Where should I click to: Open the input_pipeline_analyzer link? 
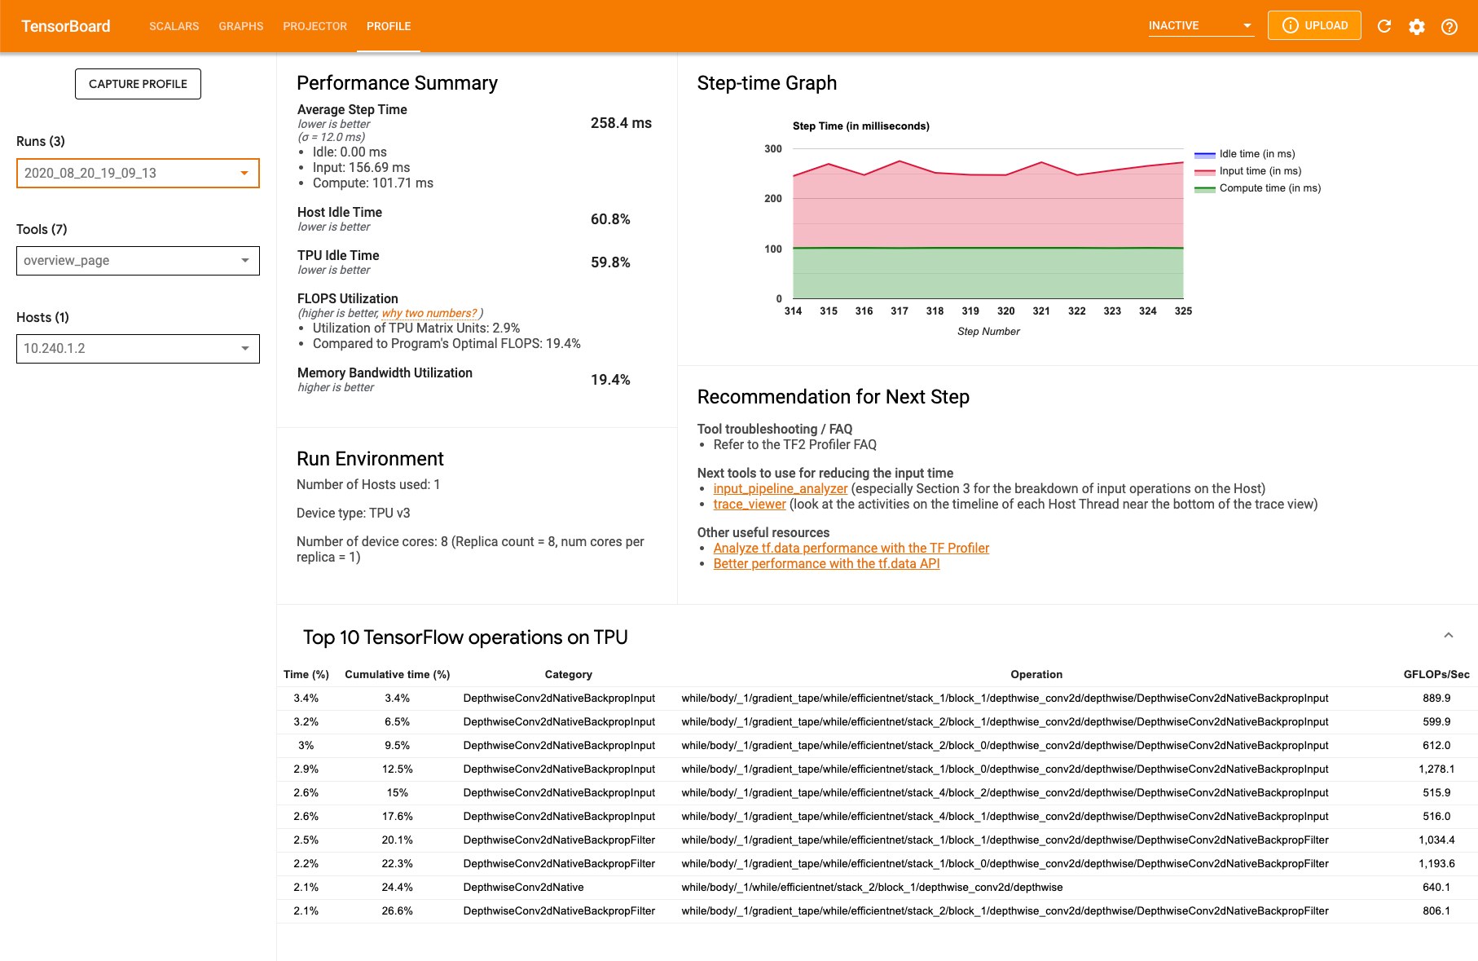click(x=781, y=488)
